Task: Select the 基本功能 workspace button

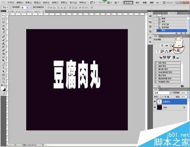Action: (x=128, y=3)
